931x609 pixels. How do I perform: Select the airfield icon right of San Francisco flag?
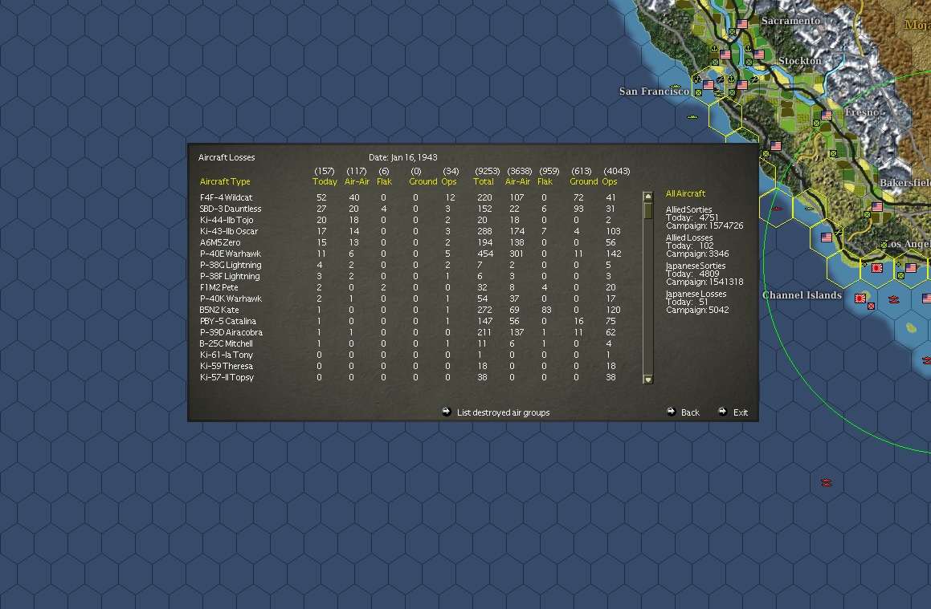point(721,79)
